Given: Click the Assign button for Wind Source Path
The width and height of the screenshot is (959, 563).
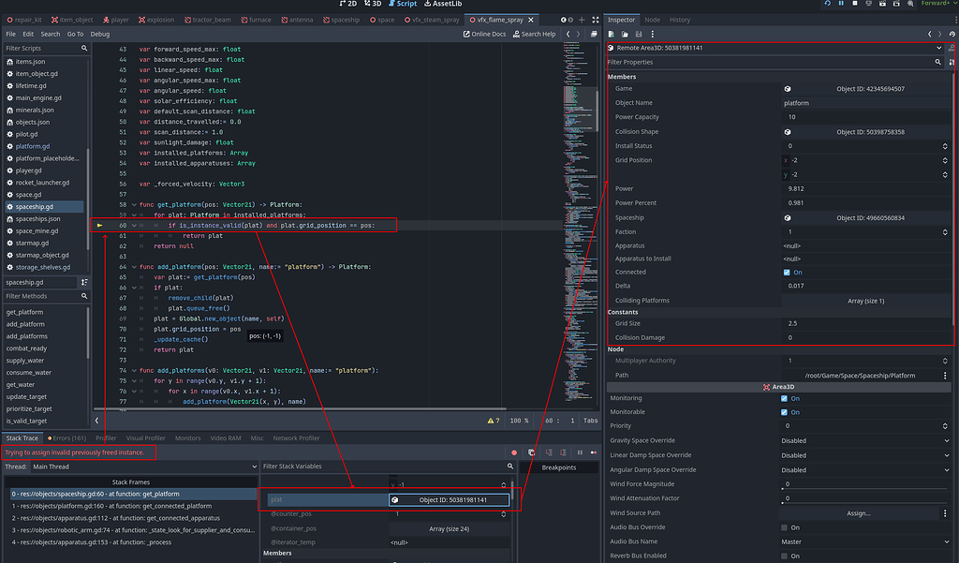Looking at the screenshot, I should [x=858, y=513].
